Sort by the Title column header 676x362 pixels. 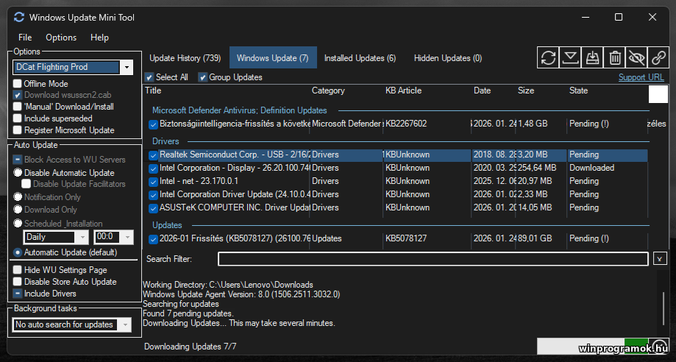[x=153, y=90]
